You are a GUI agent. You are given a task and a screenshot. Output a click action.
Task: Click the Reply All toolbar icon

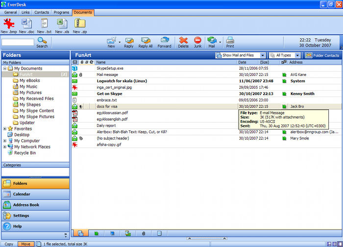coord(146,42)
